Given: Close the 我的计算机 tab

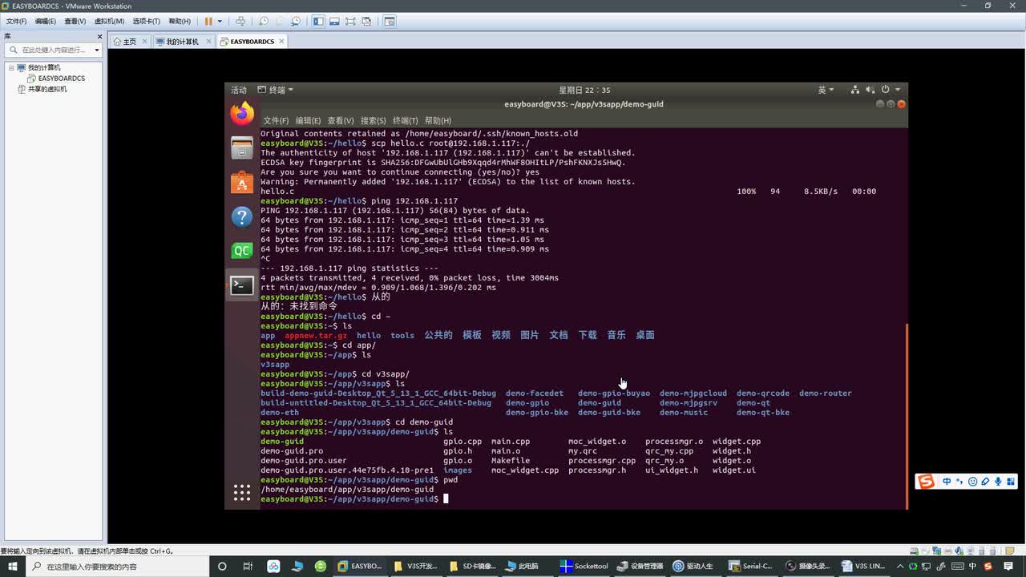Looking at the screenshot, I should (x=208, y=42).
